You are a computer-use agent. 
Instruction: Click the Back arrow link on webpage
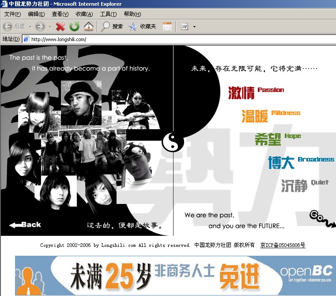tap(25, 225)
